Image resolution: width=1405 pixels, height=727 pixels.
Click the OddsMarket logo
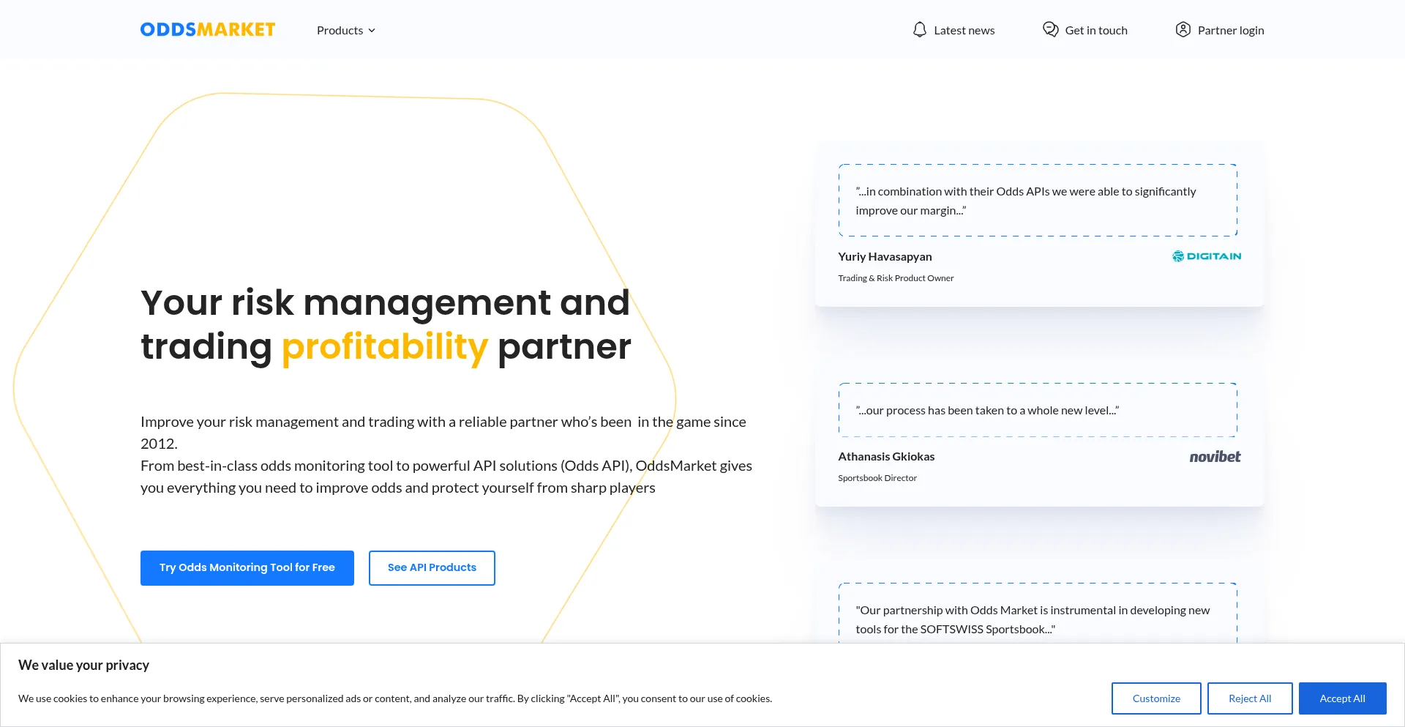[x=208, y=30]
